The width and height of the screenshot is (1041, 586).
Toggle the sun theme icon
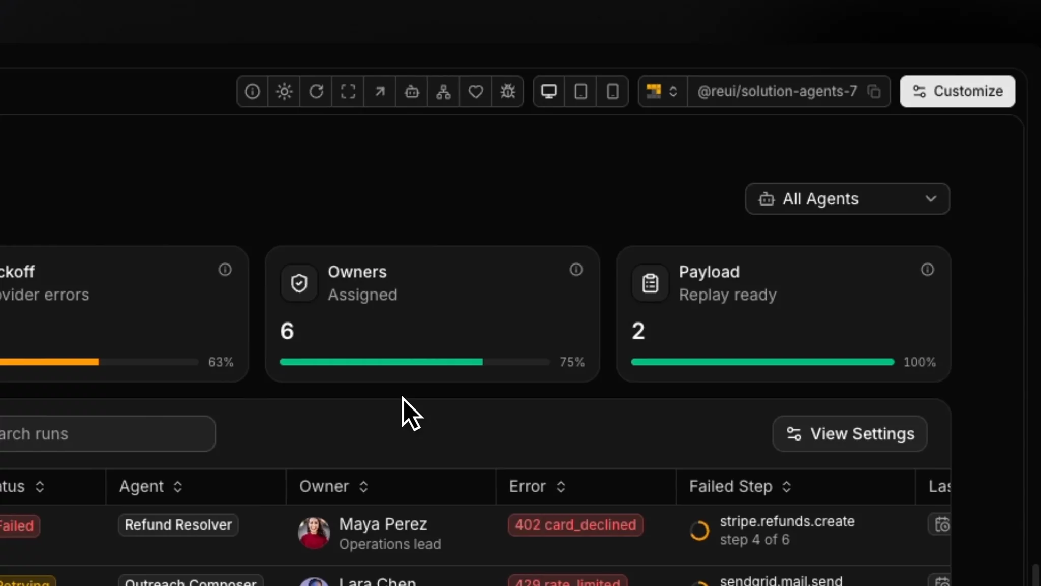click(284, 92)
